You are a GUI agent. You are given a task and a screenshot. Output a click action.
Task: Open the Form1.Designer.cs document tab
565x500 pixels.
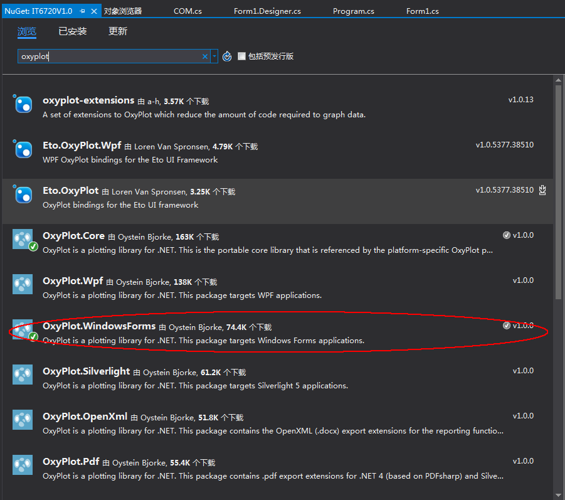click(x=267, y=11)
